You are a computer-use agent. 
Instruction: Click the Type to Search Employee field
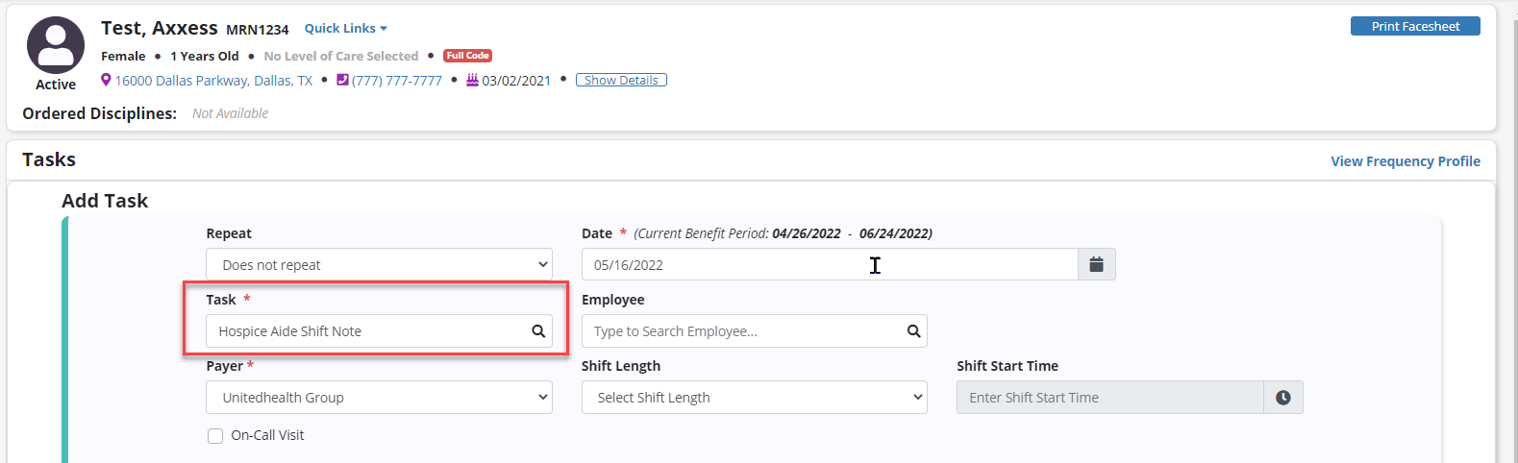pyautogui.click(x=744, y=331)
